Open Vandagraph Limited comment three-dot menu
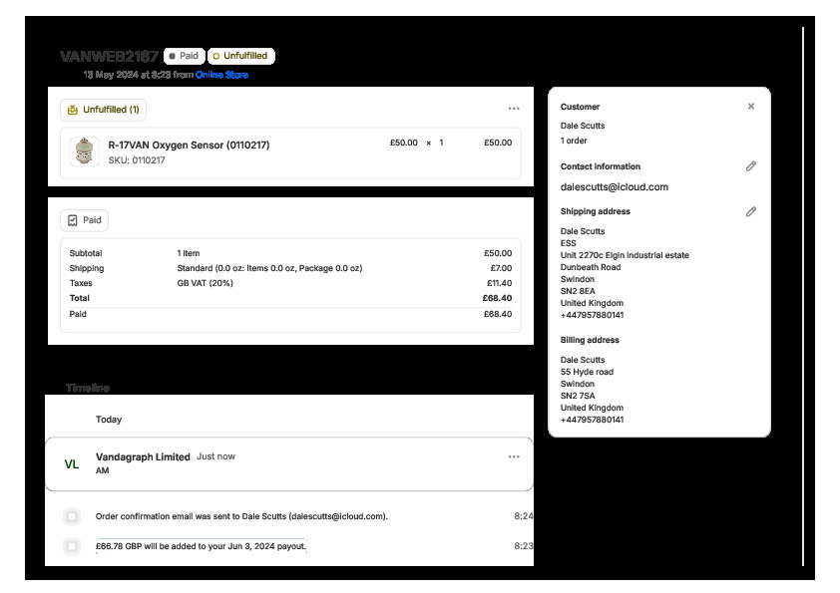840x593 pixels. point(514,456)
